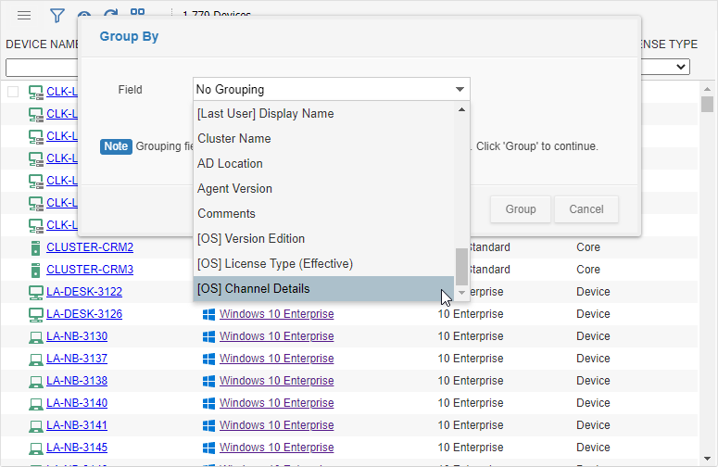This screenshot has height=467, width=718.
Task: Open Windows 10 Enterprise link for LA-DESK-3126
Action: [x=277, y=314]
